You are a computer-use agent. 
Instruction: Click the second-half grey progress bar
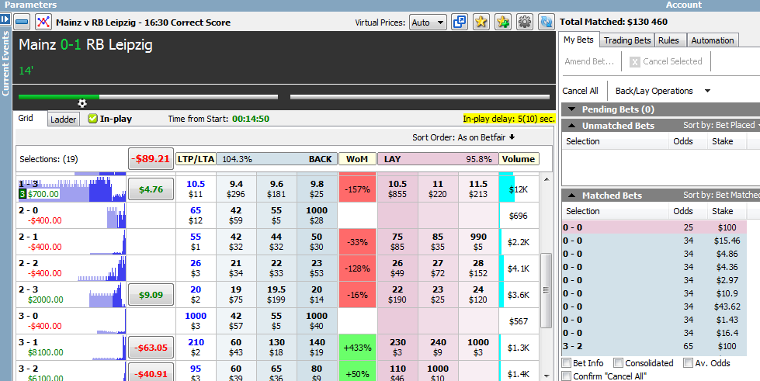point(420,97)
